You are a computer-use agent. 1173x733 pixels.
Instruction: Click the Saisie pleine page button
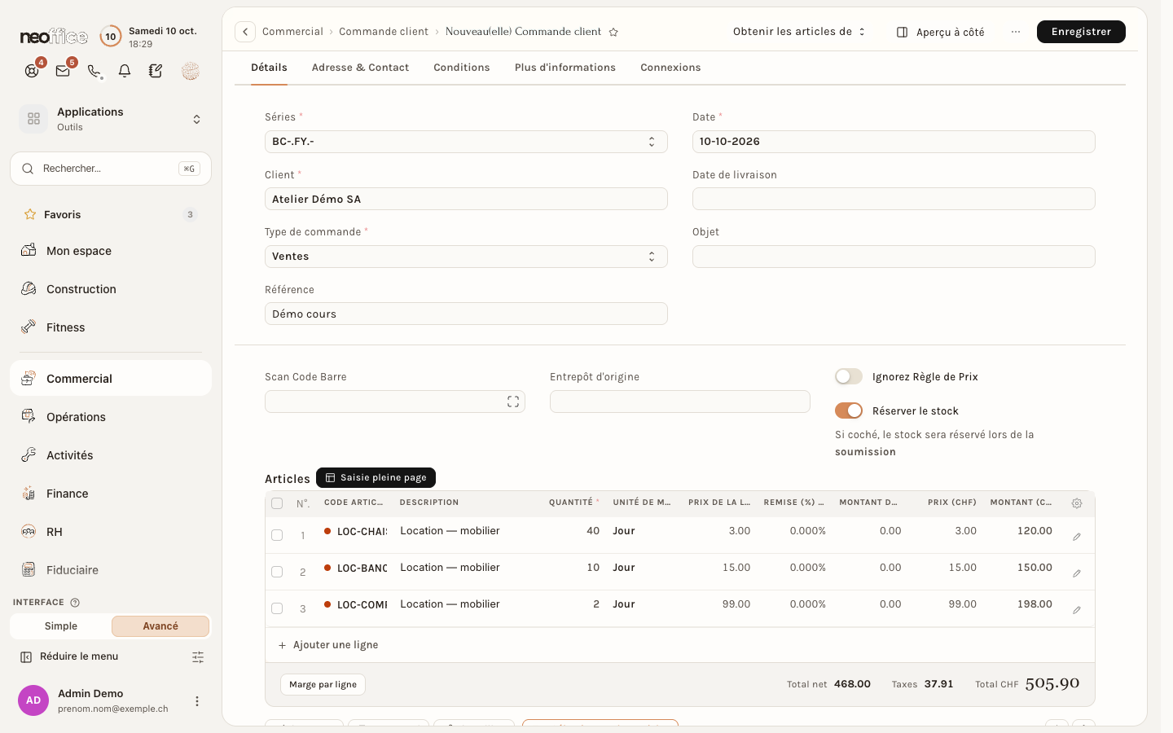coord(376,477)
